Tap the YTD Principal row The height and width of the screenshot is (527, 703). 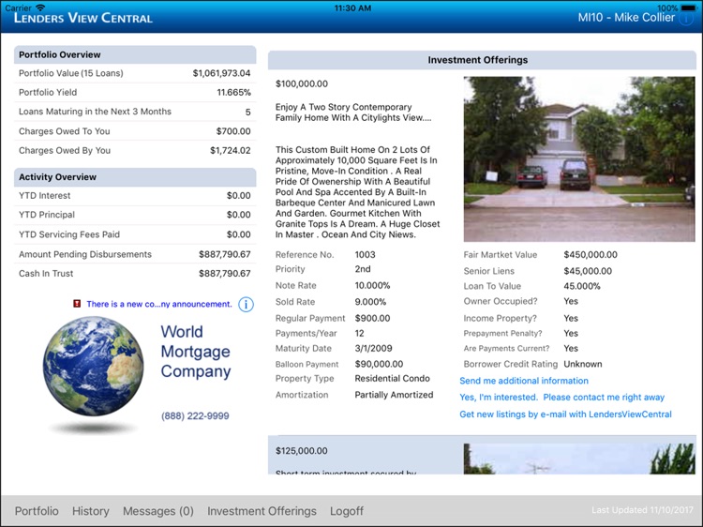pos(134,215)
